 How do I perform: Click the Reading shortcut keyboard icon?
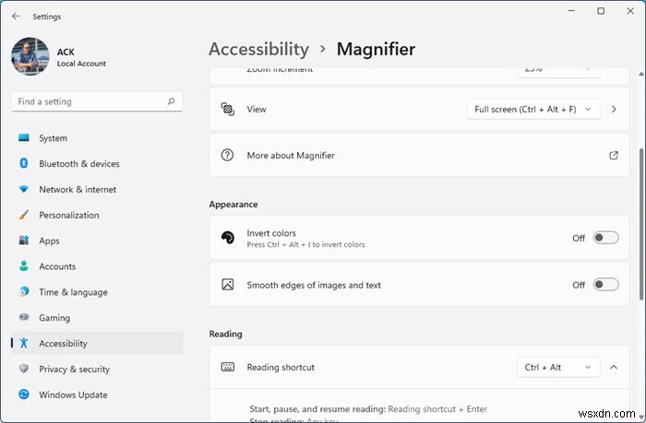pos(227,367)
